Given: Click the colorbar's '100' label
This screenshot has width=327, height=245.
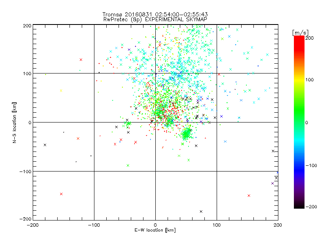Looking at the screenshot, I should pos(309,80).
